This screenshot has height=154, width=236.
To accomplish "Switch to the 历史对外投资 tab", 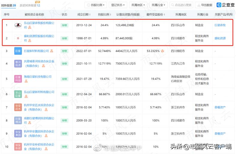I will [x=30, y=5].
